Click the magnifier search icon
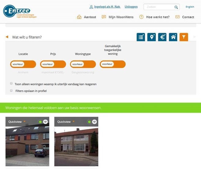The height and width of the screenshot is (169, 201). point(176,7)
